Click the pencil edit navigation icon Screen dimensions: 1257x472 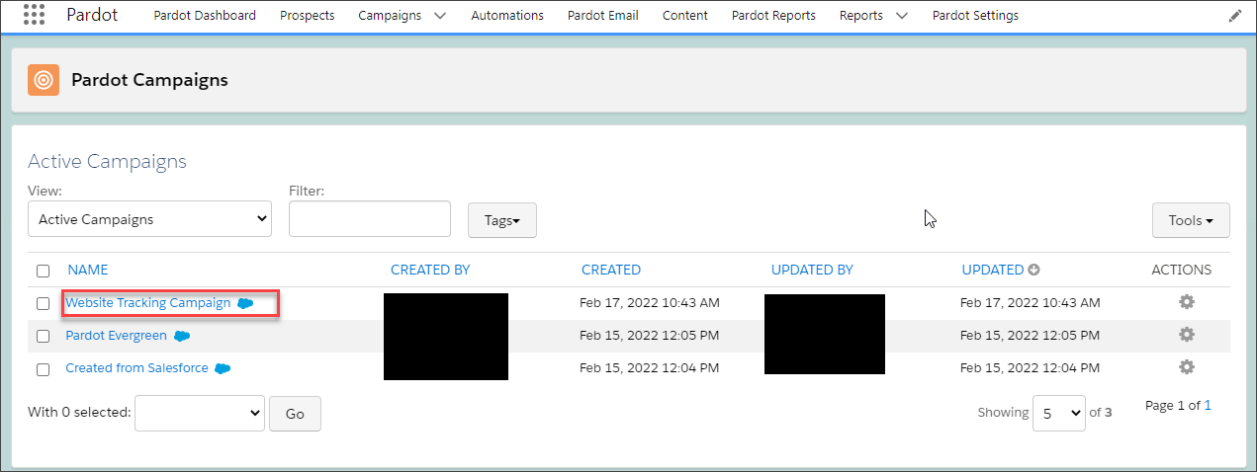click(x=1234, y=16)
